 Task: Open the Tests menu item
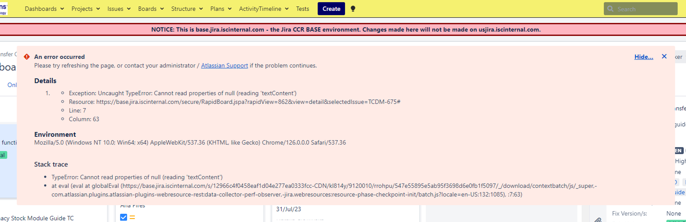(302, 9)
